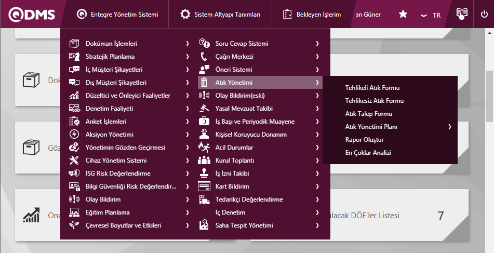Open Sistem Altyapı Tanımları
The image size is (494, 253).
coord(221,15)
